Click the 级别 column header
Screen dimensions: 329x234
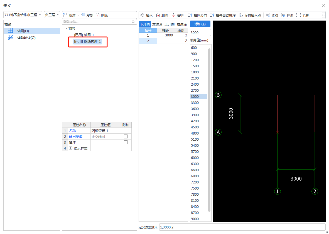181,30
